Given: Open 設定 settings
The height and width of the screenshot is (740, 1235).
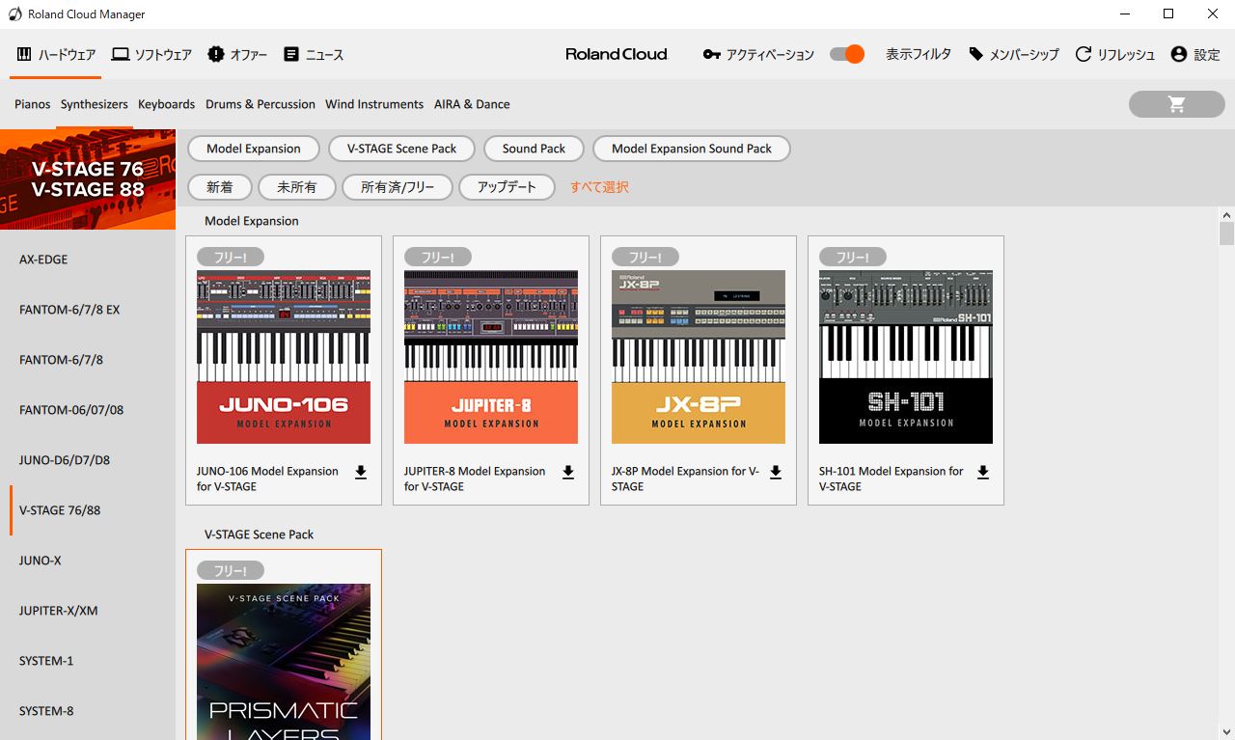Looking at the screenshot, I should [1194, 54].
